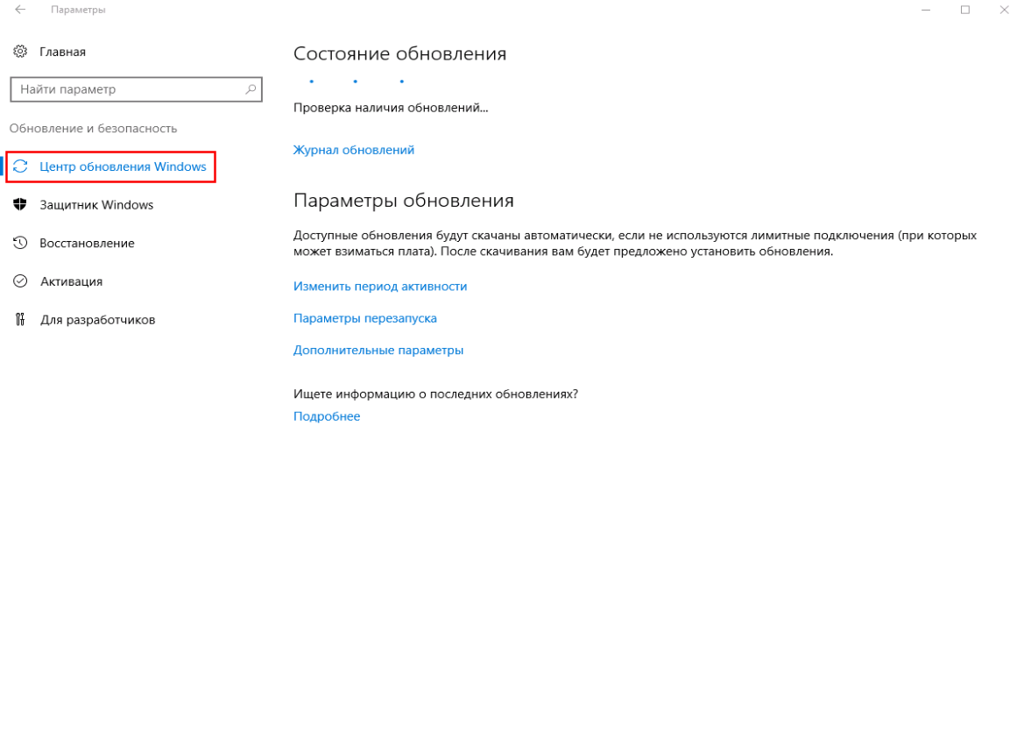
Task: Select the Для разработчиков text label
Action: [x=97, y=320]
